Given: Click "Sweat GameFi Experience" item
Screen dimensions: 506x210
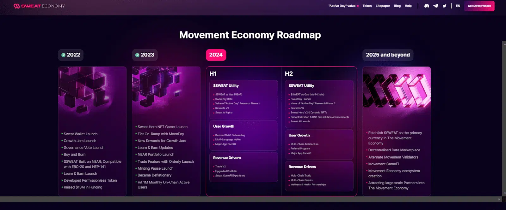Looking at the screenshot, I should tap(230, 176).
